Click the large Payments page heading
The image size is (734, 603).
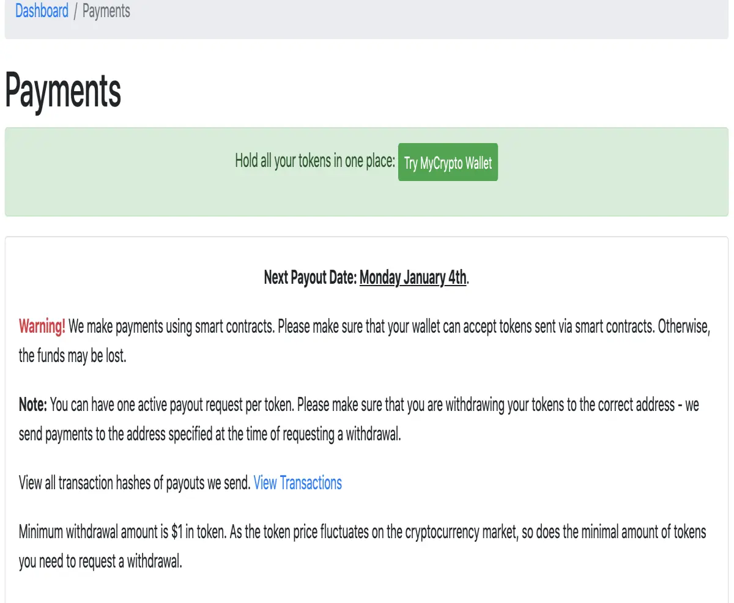(x=63, y=91)
